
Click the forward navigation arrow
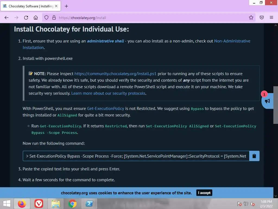point(16,18)
